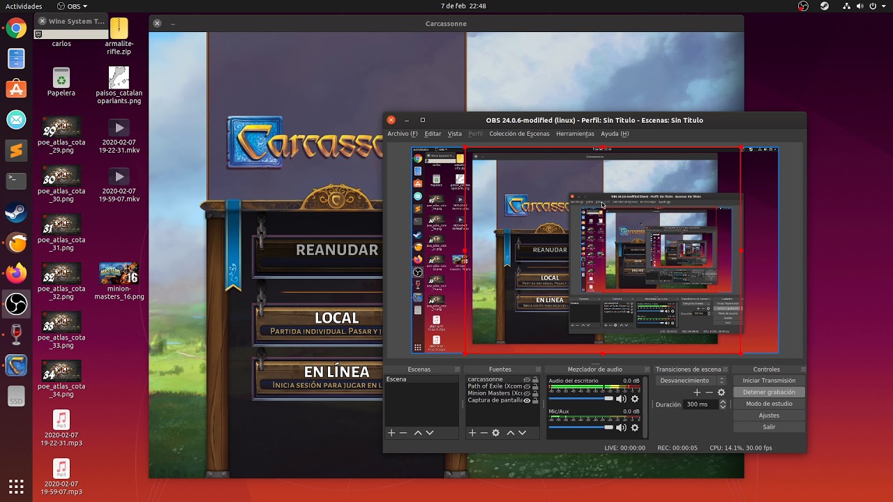Toggle lock on Captura de pantalla source
The width and height of the screenshot is (893, 502).
coord(535,401)
